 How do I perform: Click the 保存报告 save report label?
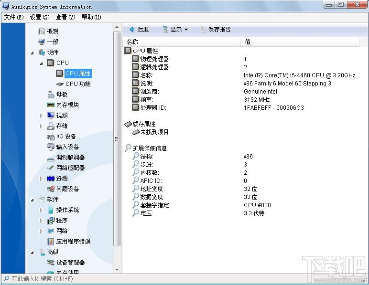(219, 30)
